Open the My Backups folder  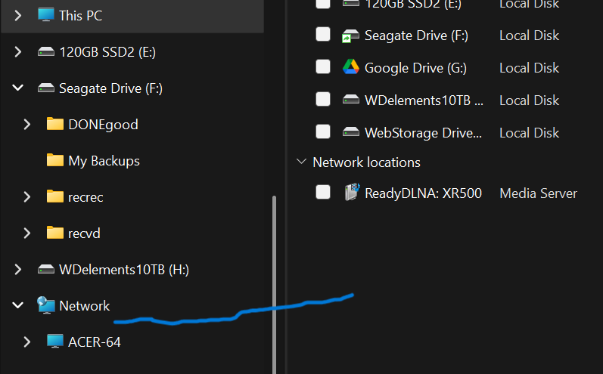click(104, 160)
